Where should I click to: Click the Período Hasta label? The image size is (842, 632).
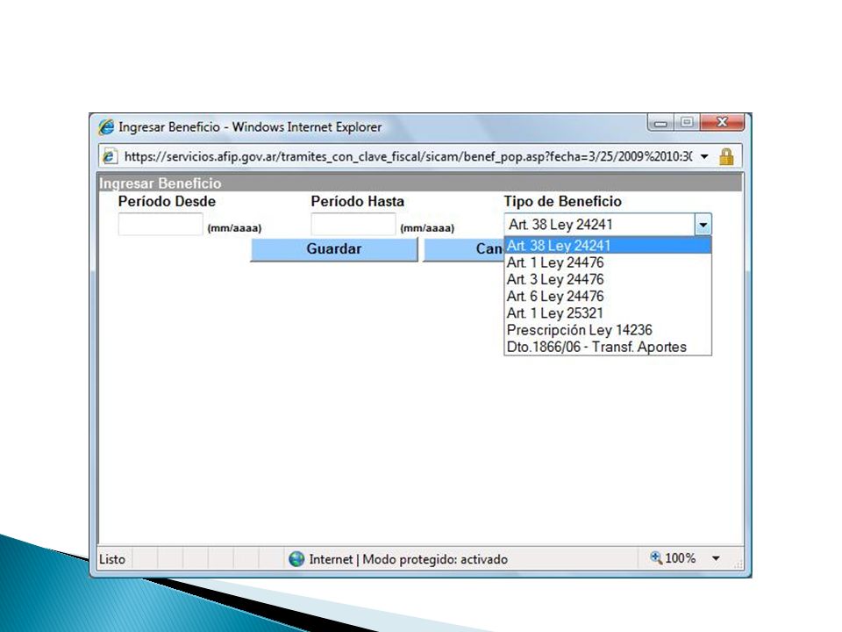(x=358, y=202)
